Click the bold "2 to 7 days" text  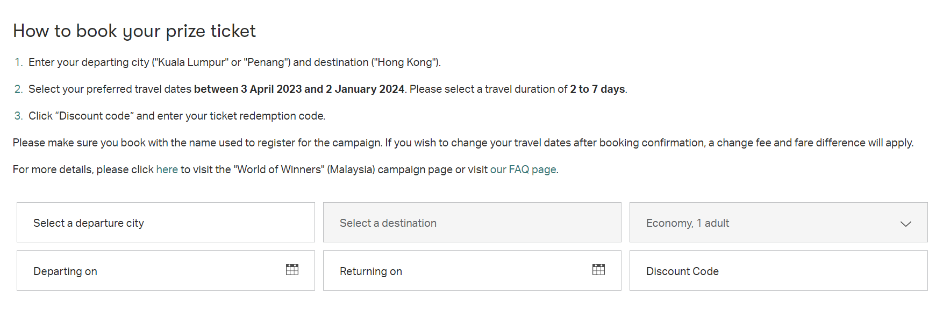[x=597, y=89]
